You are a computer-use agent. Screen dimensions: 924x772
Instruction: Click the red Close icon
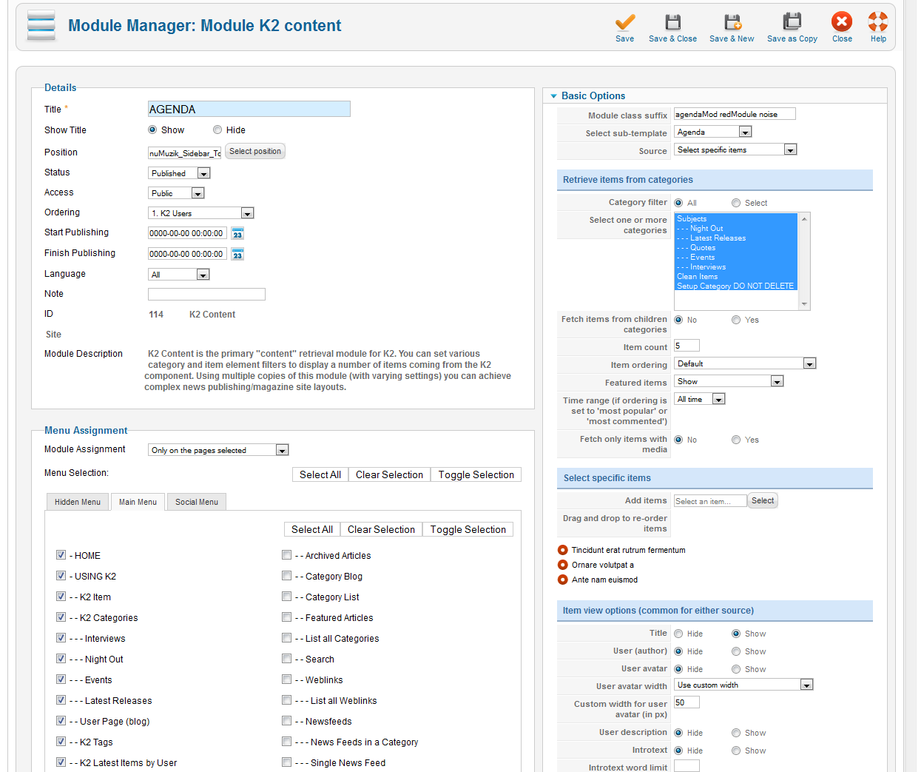[842, 21]
